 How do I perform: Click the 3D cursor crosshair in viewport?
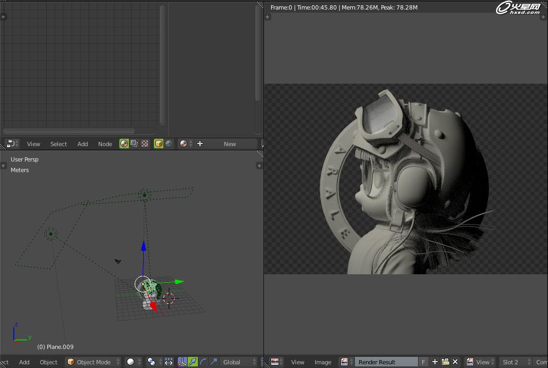pyautogui.click(x=169, y=298)
